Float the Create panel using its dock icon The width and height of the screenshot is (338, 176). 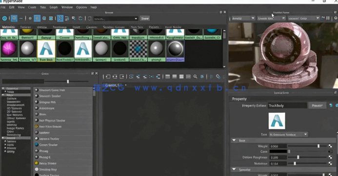point(93,73)
